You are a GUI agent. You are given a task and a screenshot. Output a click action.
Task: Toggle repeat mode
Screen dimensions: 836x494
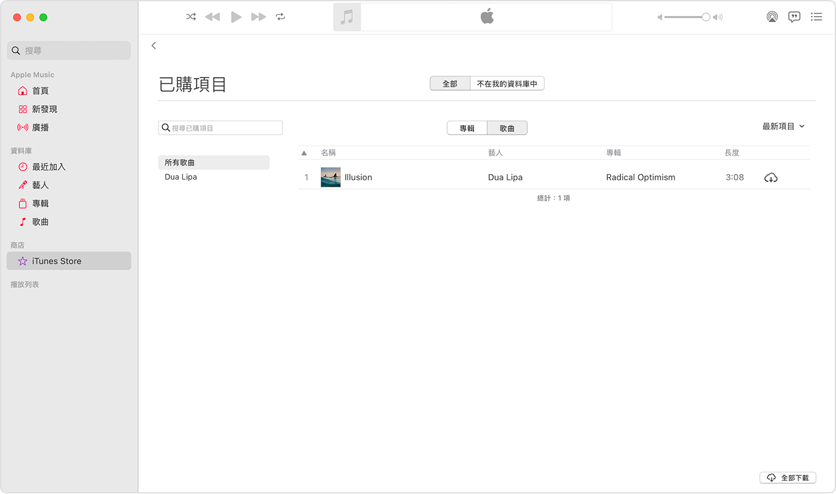point(281,17)
